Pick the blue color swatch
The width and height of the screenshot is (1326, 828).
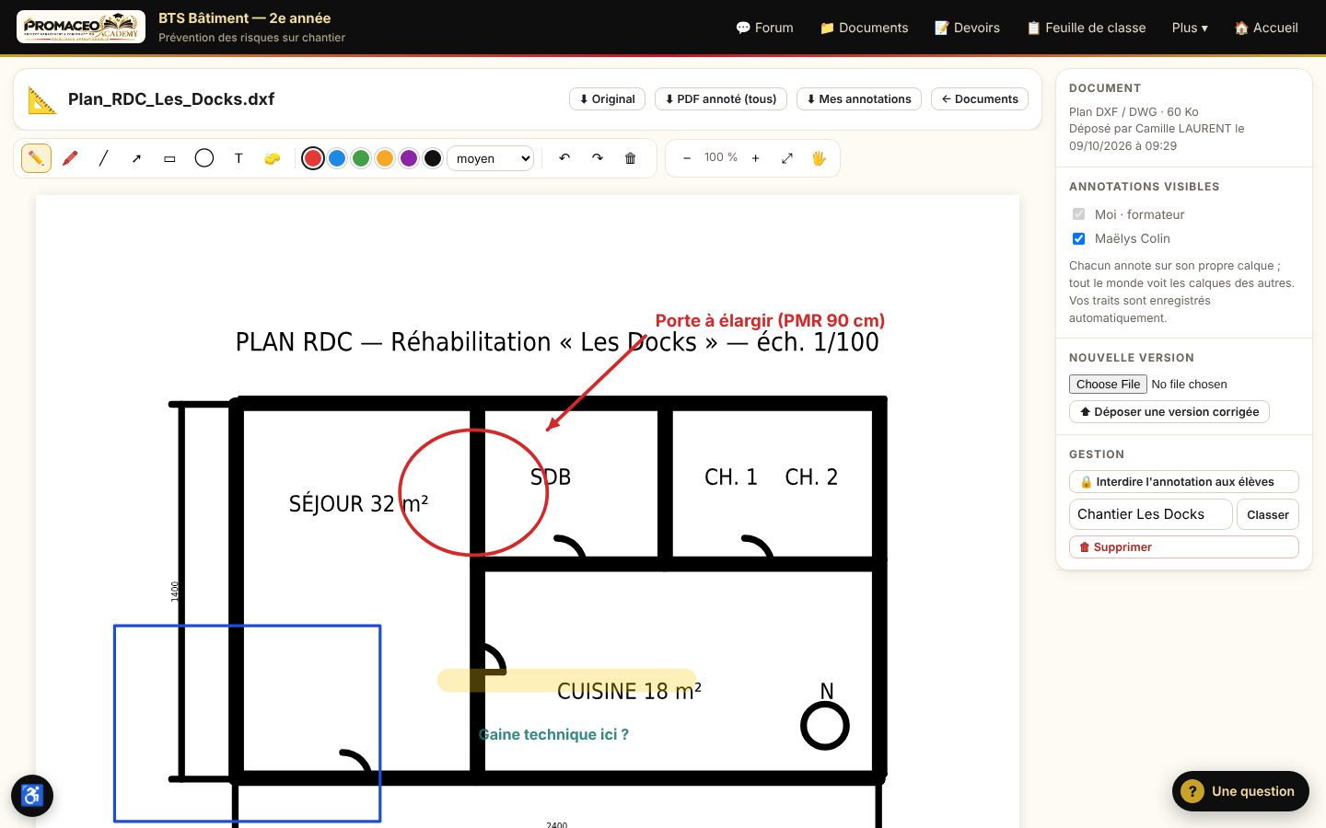click(337, 158)
